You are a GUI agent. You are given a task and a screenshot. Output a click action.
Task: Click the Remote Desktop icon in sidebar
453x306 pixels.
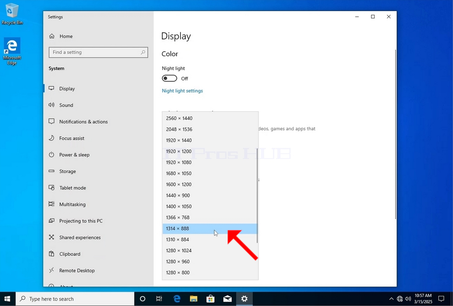pyautogui.click(x=51, y=270)
